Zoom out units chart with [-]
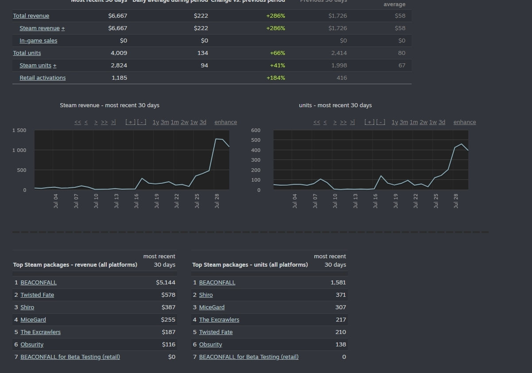The width and height of the screenshot is (532, 373). [x=381, y=122]
